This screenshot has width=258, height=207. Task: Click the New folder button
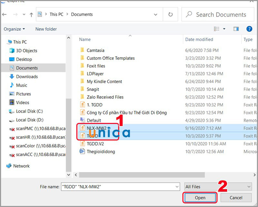click(46, 29)
